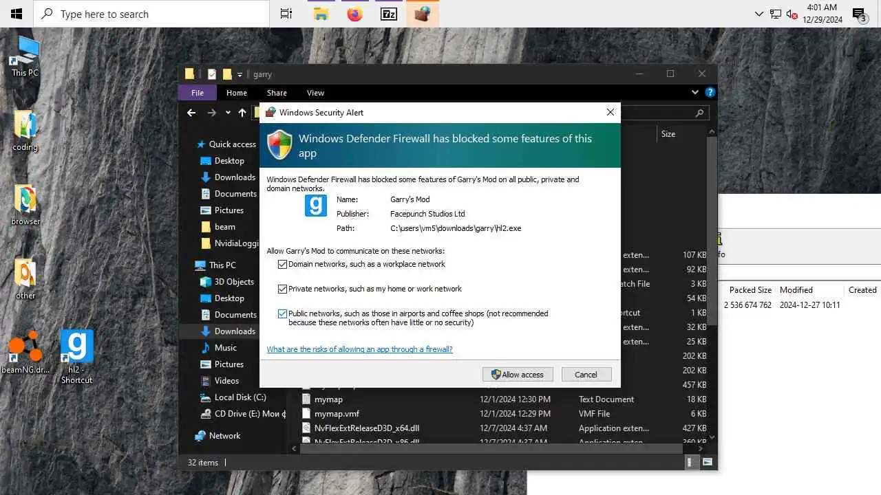Open the Home ribbon tab

coord(237,93)
